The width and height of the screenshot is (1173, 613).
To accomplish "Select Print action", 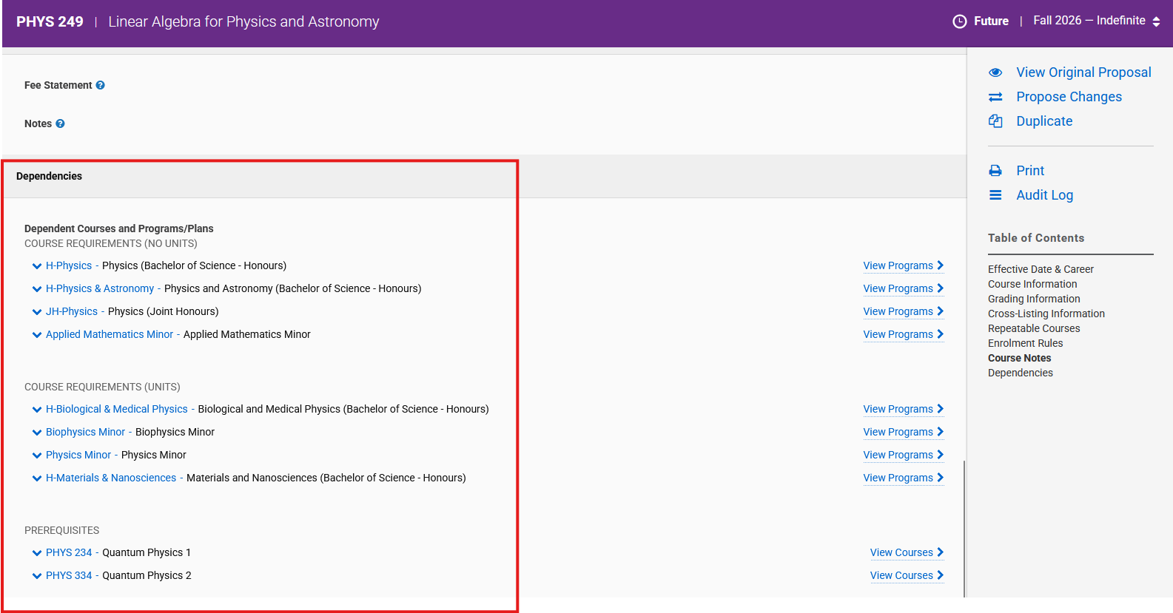I will [x=1030, y=171].
